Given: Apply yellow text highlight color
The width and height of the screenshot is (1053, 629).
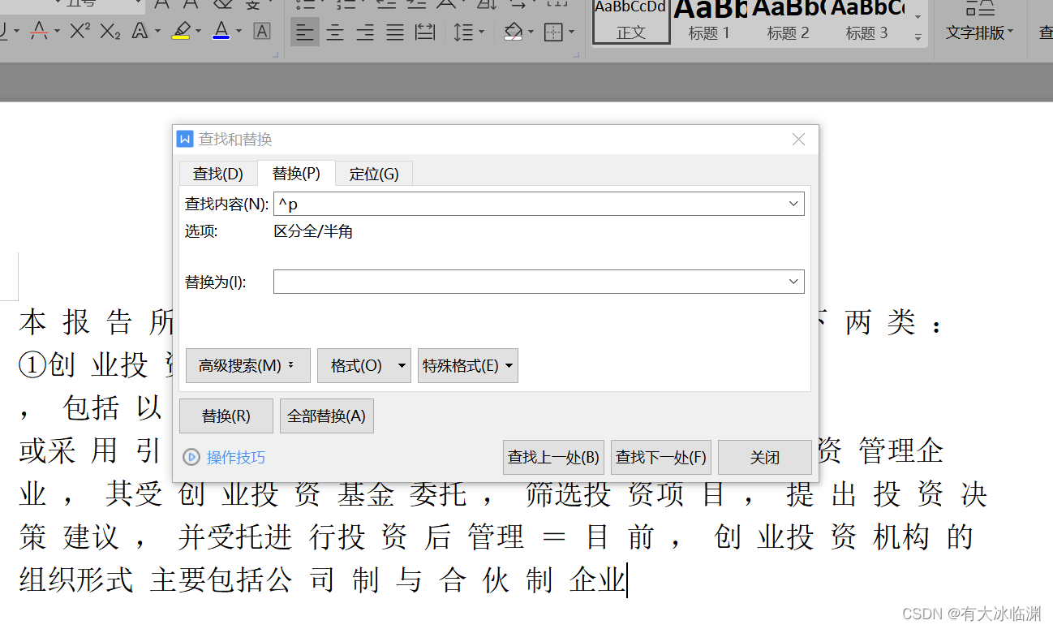Looking at the screenshot, I should coord(180,32).
